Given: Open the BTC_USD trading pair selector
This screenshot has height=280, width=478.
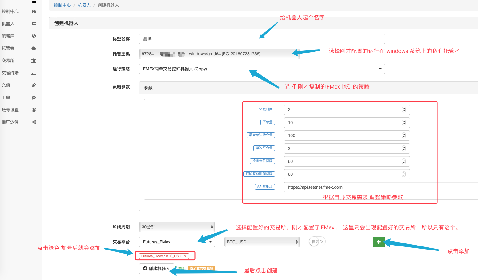Looking at the screenshot, I should 262,242.
